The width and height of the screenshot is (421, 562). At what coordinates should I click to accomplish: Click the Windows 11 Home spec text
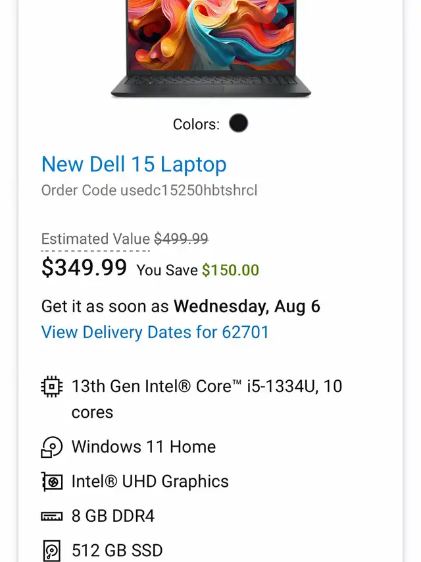(143, 447)
